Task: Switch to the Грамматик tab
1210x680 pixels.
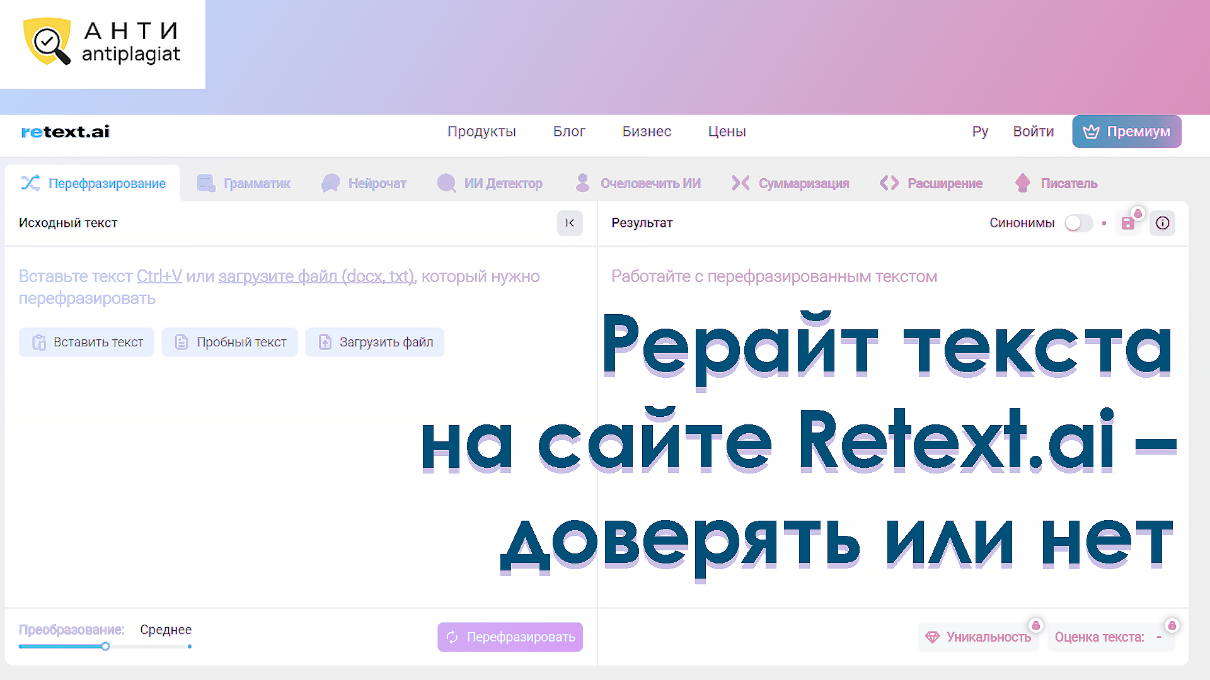Action: click(244, 183)
